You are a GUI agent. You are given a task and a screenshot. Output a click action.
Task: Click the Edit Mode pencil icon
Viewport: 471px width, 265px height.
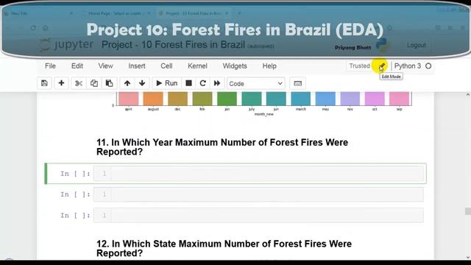382,66
